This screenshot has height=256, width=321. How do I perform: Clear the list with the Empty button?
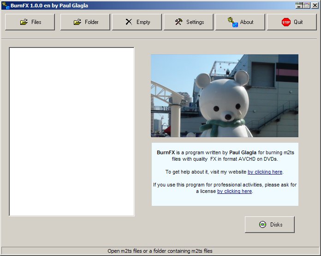(x=137, y=22)
